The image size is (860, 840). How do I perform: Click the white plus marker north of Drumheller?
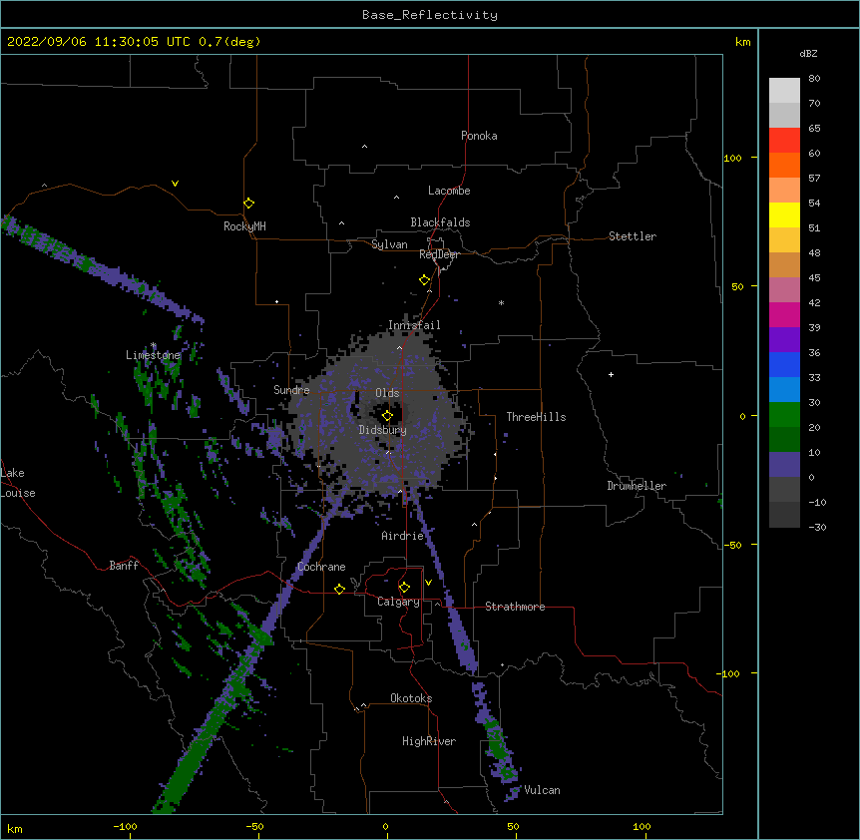(x=611, y=374)
